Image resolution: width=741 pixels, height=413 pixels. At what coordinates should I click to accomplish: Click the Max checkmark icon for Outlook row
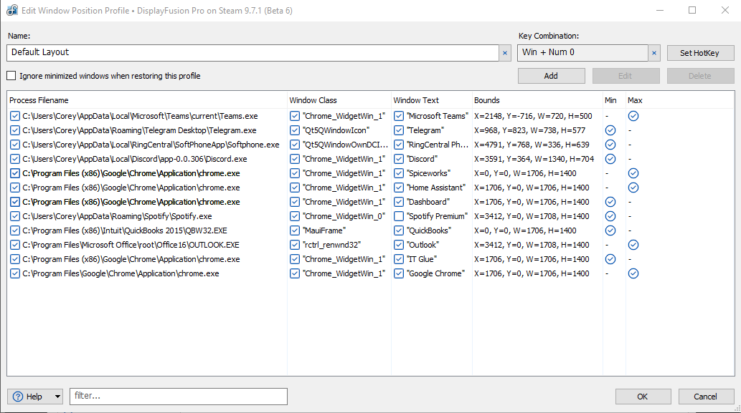click(x=633, y=245)
